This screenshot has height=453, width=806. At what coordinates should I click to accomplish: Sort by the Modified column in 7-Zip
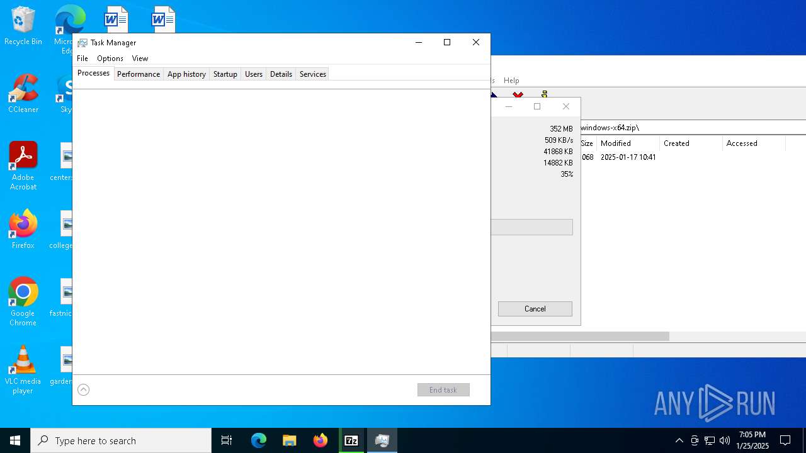(x=628, y=143)
